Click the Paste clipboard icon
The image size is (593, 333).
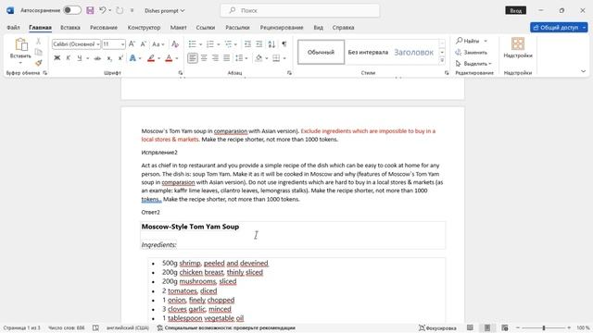click(20, 45)
